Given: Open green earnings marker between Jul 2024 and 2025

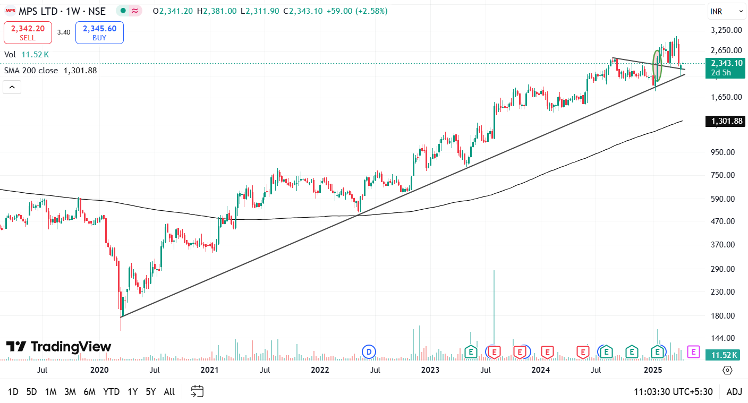Looking at the screenshot, I should click(x=632, y=351).
